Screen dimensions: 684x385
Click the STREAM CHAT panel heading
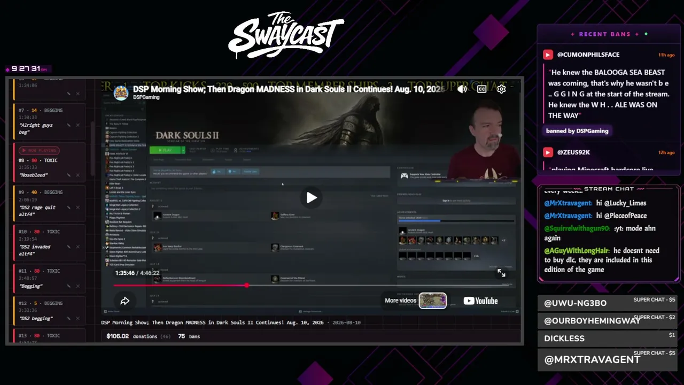(x=609, y=189)
